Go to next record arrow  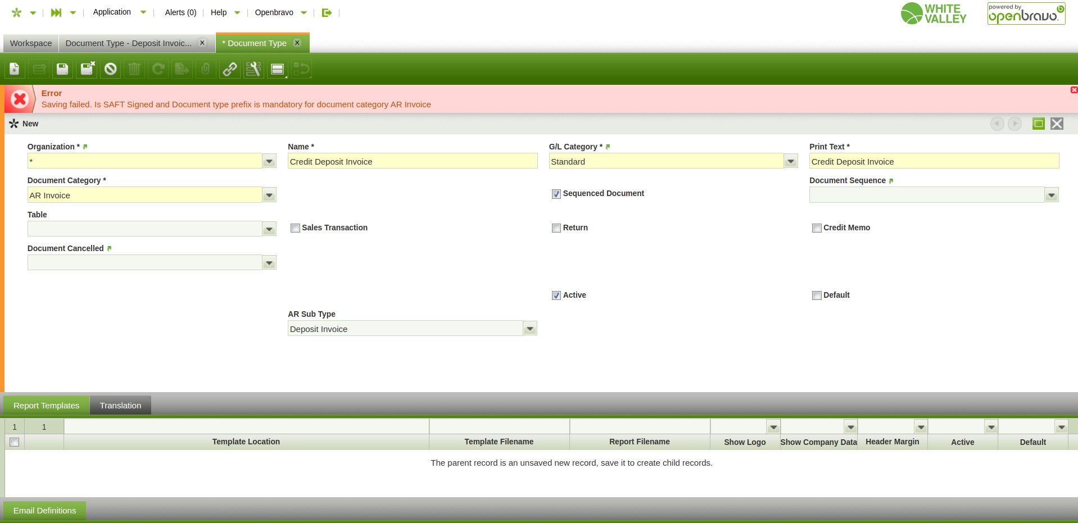[1014, 124]
